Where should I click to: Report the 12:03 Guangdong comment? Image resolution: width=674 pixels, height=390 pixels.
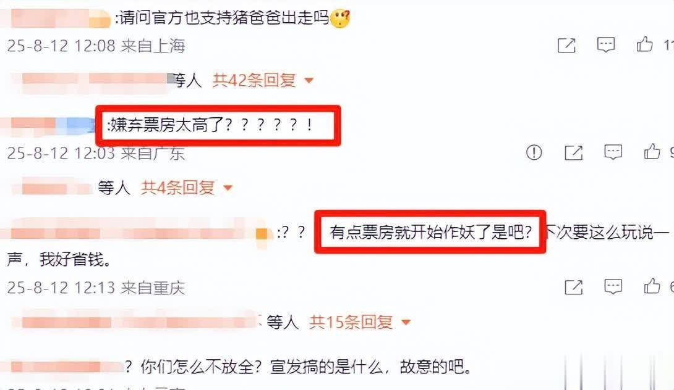click(x=534, y=152)
